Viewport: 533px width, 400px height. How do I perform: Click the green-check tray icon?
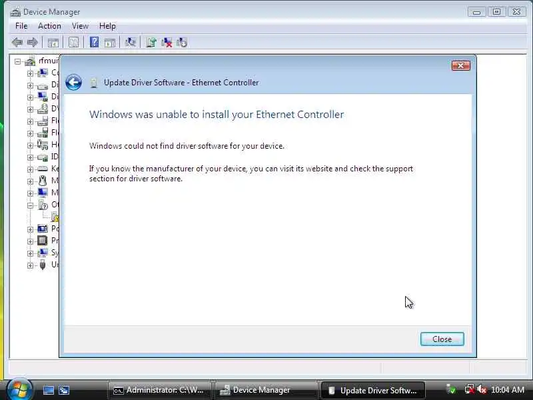452,389
